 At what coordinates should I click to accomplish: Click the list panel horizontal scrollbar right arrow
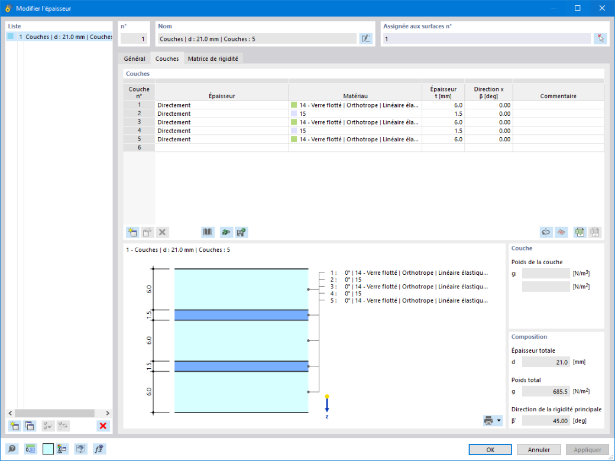click(107, 413)
